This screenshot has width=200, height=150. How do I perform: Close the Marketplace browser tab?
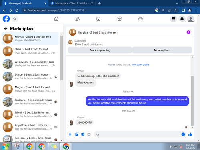point(92,3)
